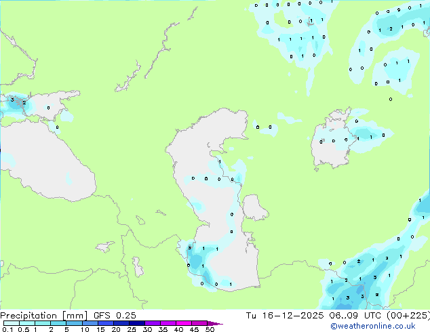The image size is (430, 332).
Task: Click the '0.5' legend scale label
Action: (x=24, y=329)
